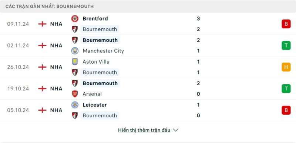Open the Brentford team name

point(95,19)
